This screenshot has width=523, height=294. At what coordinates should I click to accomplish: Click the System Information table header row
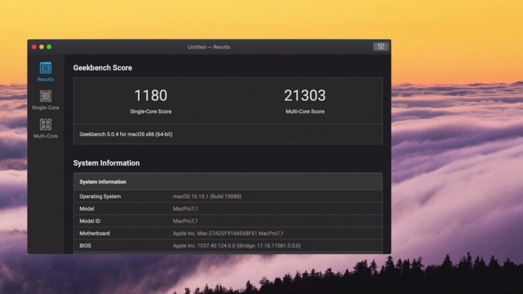(228, 182)
